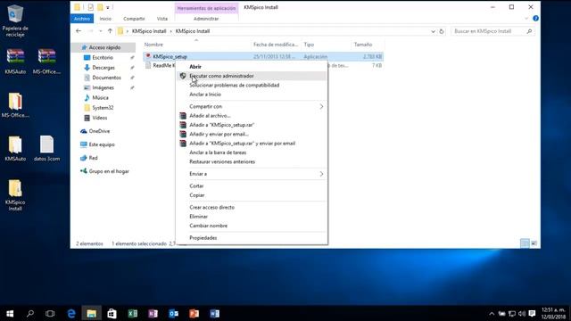
Task: Click the volume icon in system tray
Action: click(522, 314)
